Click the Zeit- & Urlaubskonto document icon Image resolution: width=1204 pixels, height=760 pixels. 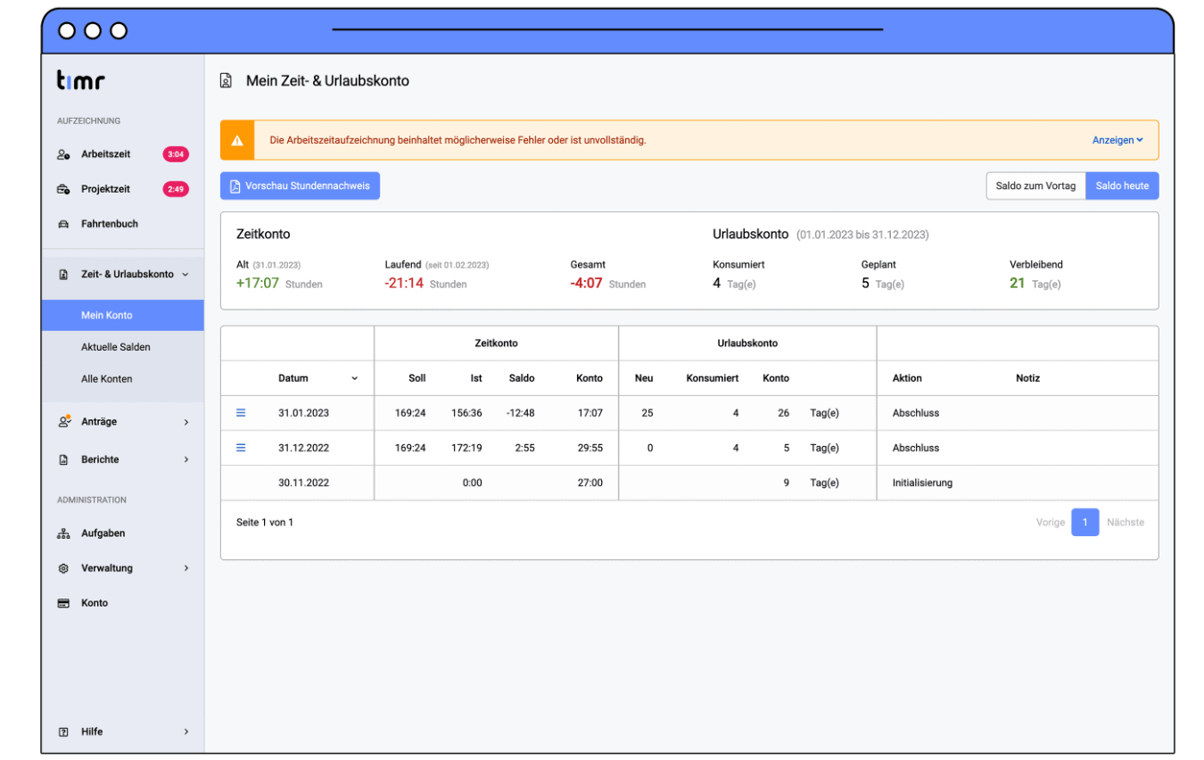coord(63,275)
